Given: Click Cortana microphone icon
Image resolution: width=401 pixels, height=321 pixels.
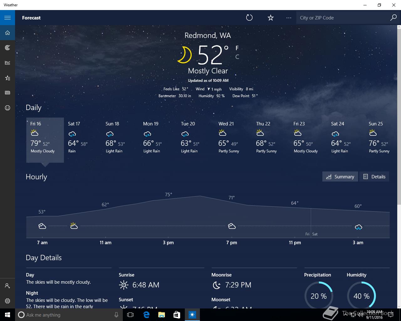Looking at the screenshot, I should tap(116, 315).
